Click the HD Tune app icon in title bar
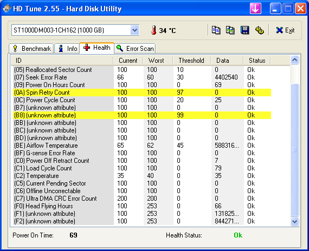The height and width of the screenshot is (251, 309). (7, 9)
